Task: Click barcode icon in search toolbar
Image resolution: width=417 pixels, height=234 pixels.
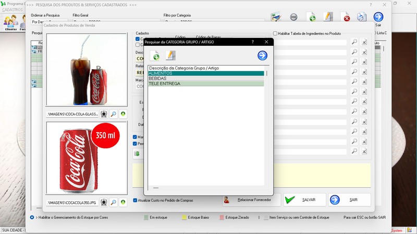Action: click(x=293, y=17)
